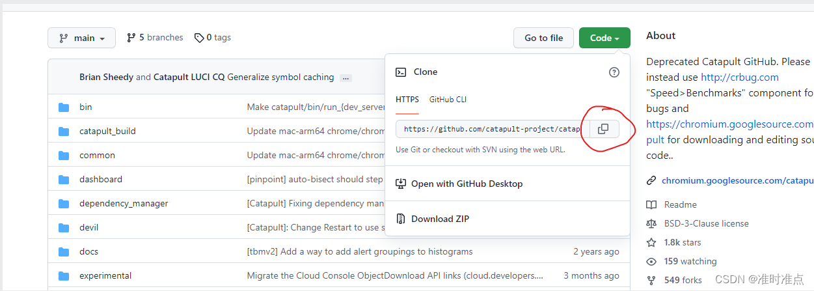Open the dependency_manager folder
Image resolution: width=814 pixels, height=291 pixels.
coord(124,204)
